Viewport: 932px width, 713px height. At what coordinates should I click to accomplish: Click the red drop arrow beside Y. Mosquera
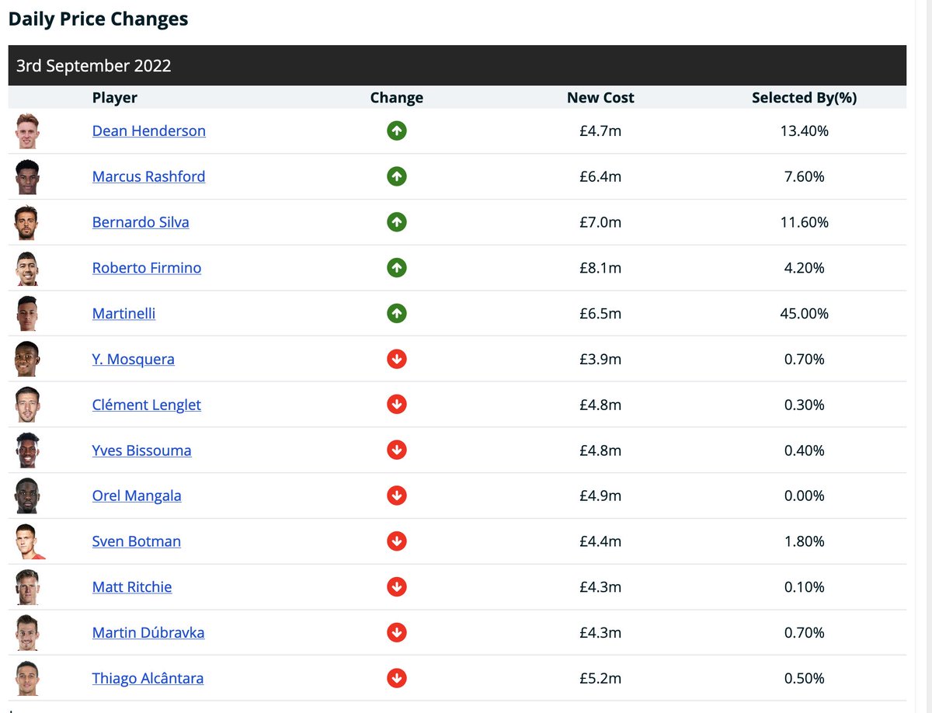tap(397, 359)
